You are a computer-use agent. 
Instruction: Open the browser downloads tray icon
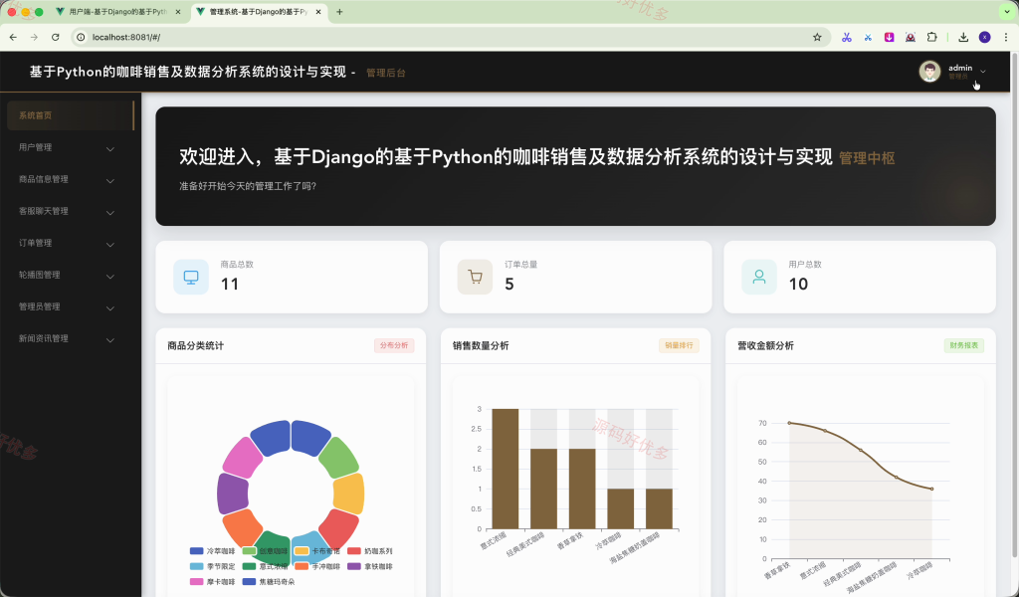pos(963,37)
